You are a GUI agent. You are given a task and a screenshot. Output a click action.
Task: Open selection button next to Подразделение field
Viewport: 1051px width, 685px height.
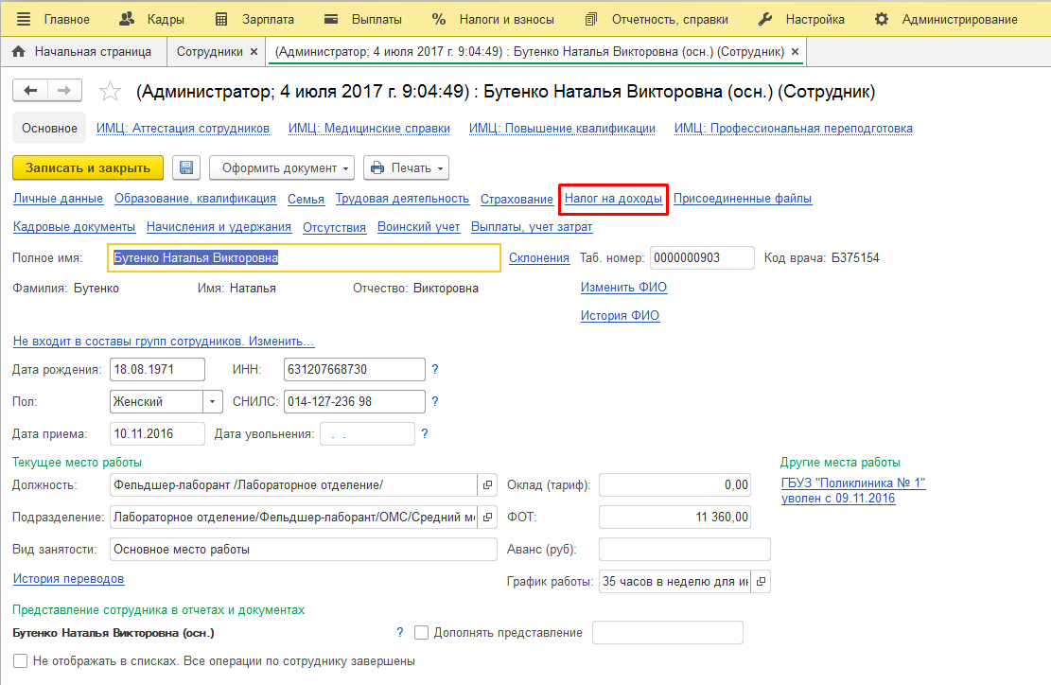487,517
